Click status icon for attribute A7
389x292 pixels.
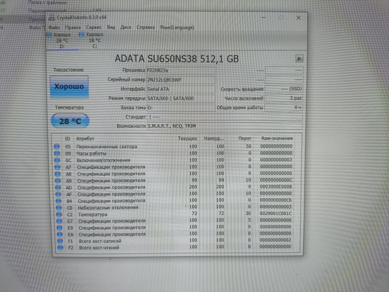click(x=58, y=167)
